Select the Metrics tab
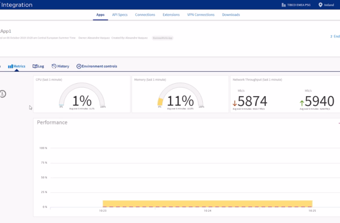Image resolution: width=340 pixels, height=223 pixels. pos(16,66)
